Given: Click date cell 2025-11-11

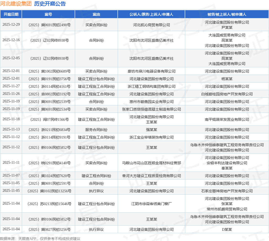Looking at the screenshot, I should (x=11, y=162).
